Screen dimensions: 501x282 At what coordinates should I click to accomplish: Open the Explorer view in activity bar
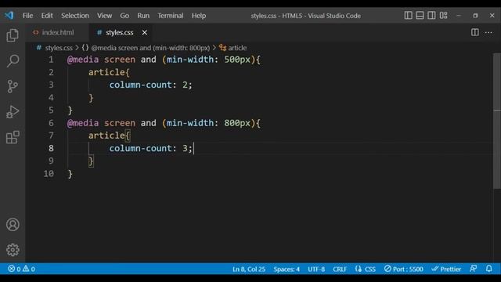[13, 35]
